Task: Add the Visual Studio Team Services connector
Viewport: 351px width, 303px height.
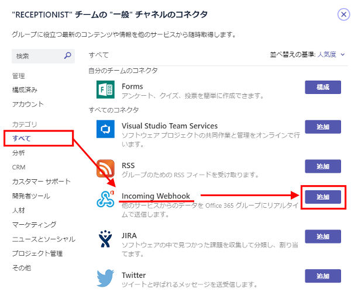Action: pyautogui.click(x=322, y=127)
